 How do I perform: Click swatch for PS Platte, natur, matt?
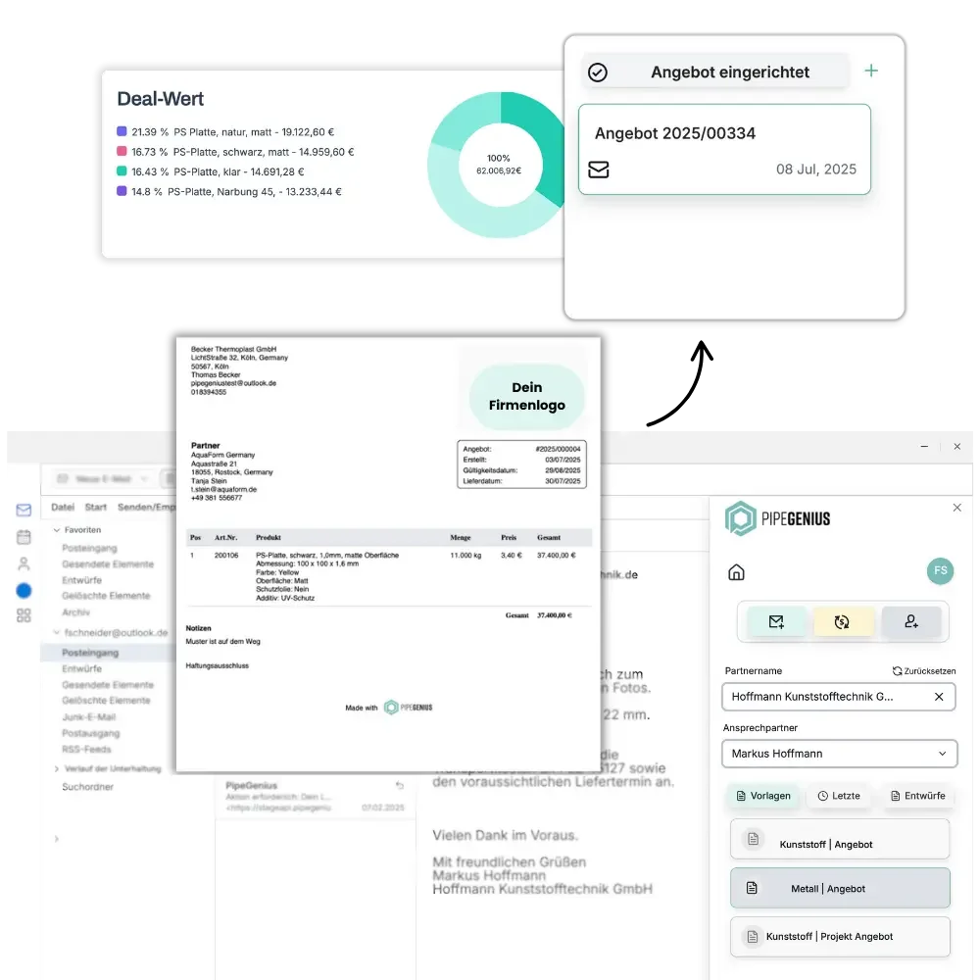[122, 131]
